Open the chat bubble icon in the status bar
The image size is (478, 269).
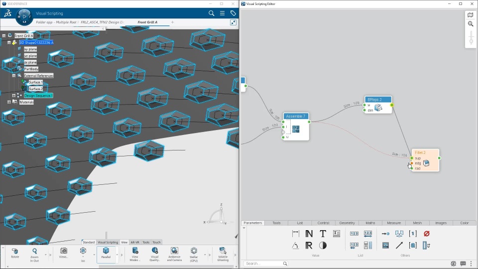point(463,264)
